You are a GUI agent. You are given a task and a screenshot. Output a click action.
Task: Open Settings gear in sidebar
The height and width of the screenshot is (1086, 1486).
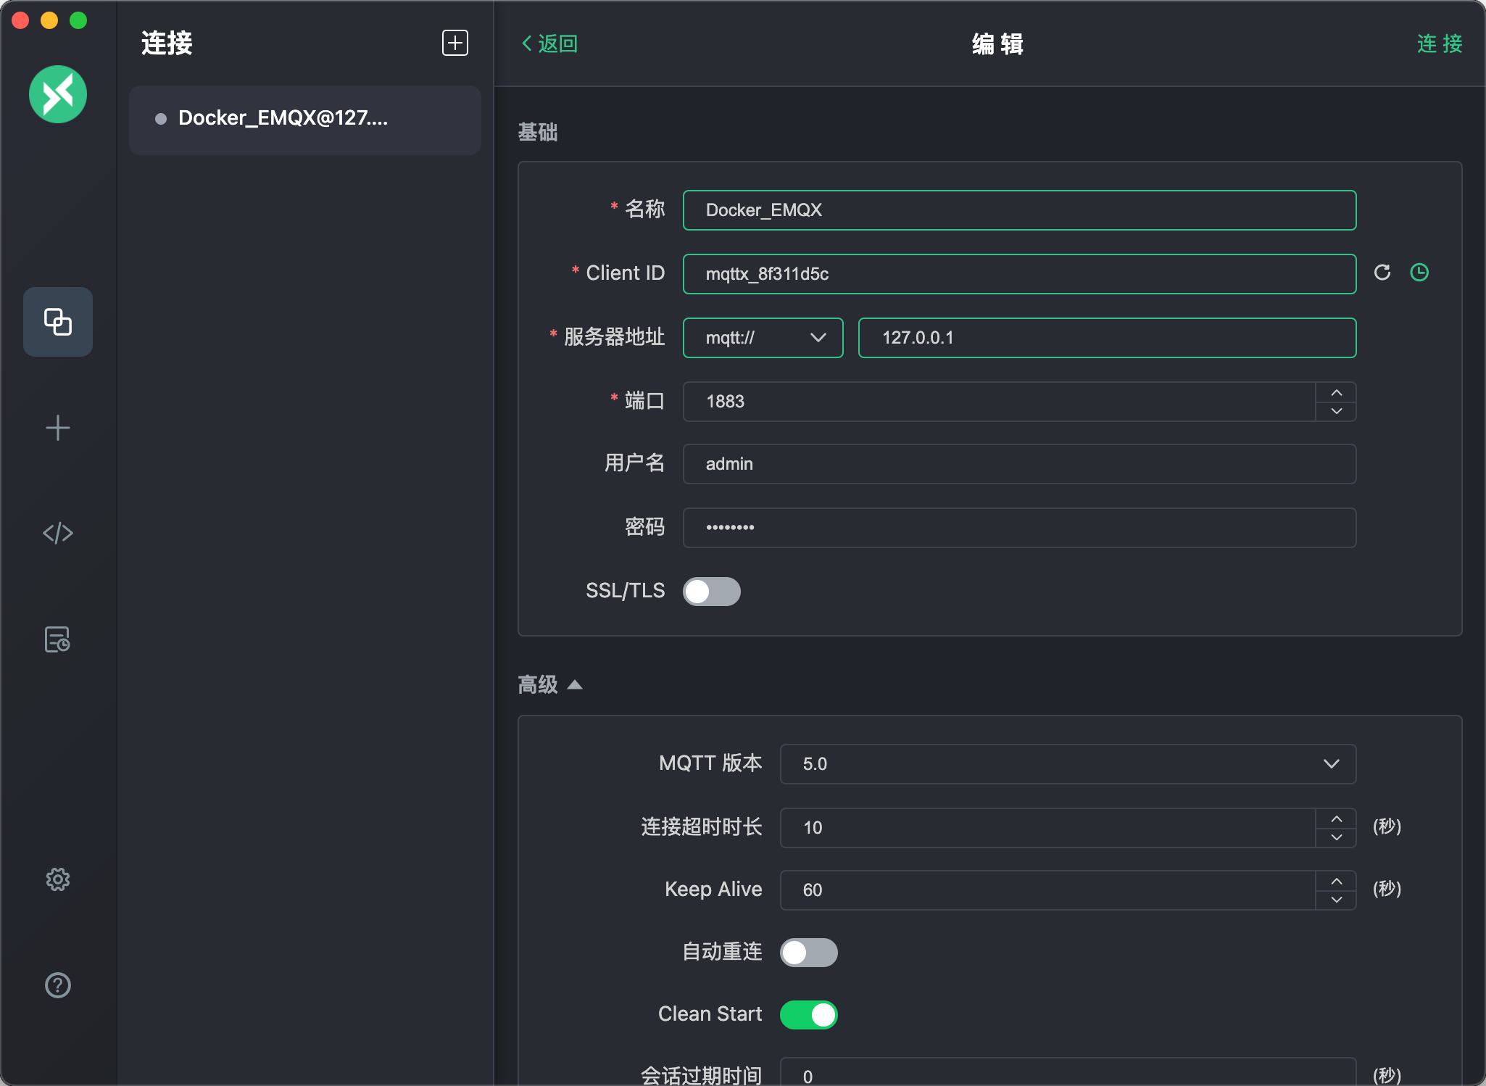point(58,879)
